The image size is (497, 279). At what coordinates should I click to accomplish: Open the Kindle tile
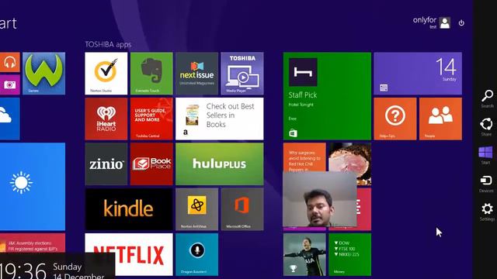pyautogui.click(x=129, y=209)
